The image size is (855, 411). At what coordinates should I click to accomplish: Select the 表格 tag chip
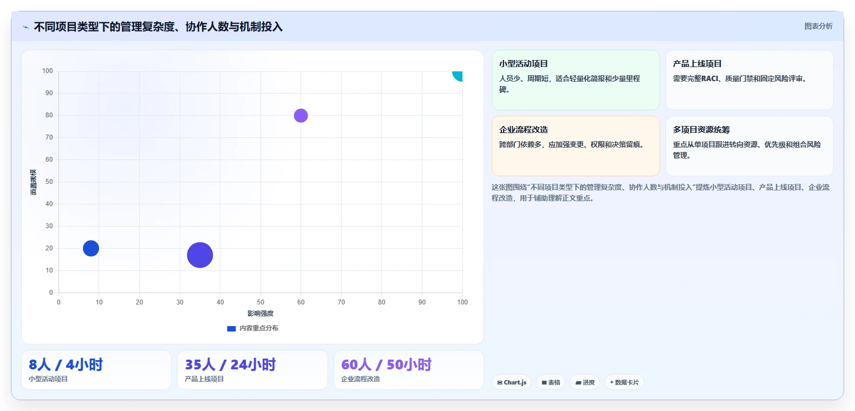[x=551, y=382]
